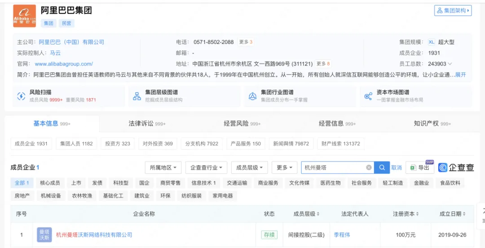Clear the search field with x icon
This screenshot has height=248, width=485.
[369, 167]
